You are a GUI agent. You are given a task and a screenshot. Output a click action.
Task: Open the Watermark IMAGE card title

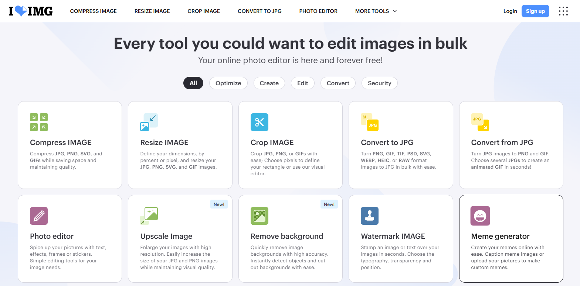[x=393, y=236]
